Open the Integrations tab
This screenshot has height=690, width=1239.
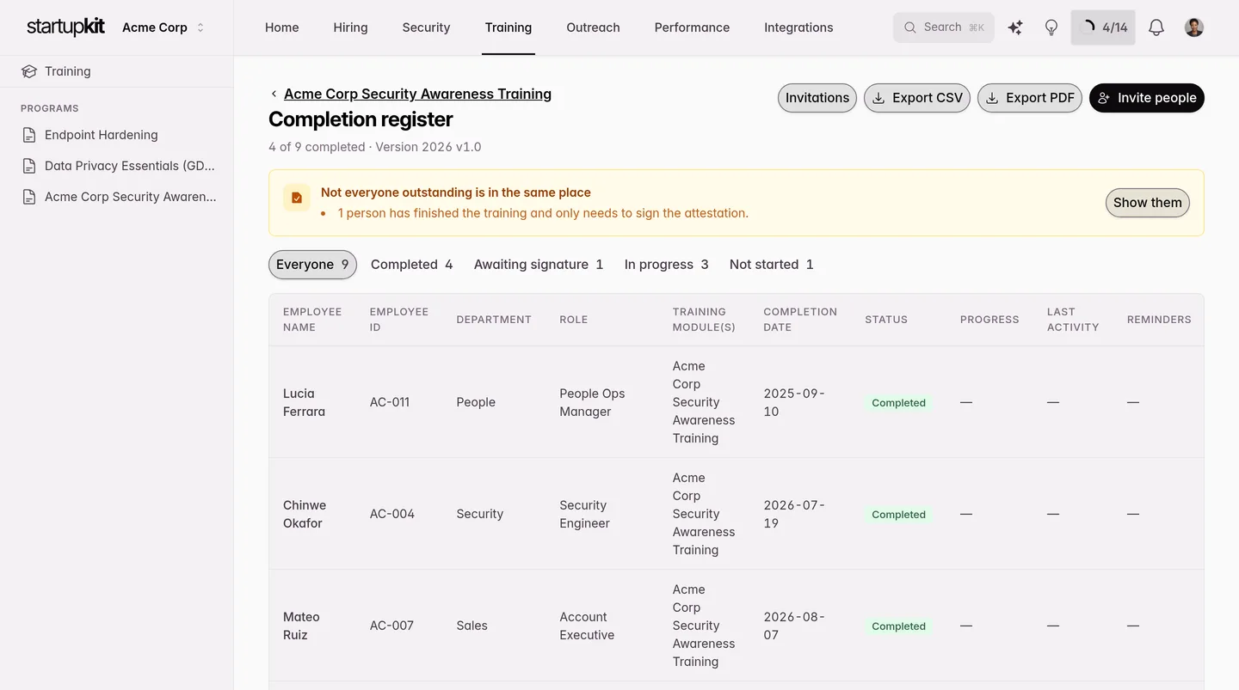point(798,27)
